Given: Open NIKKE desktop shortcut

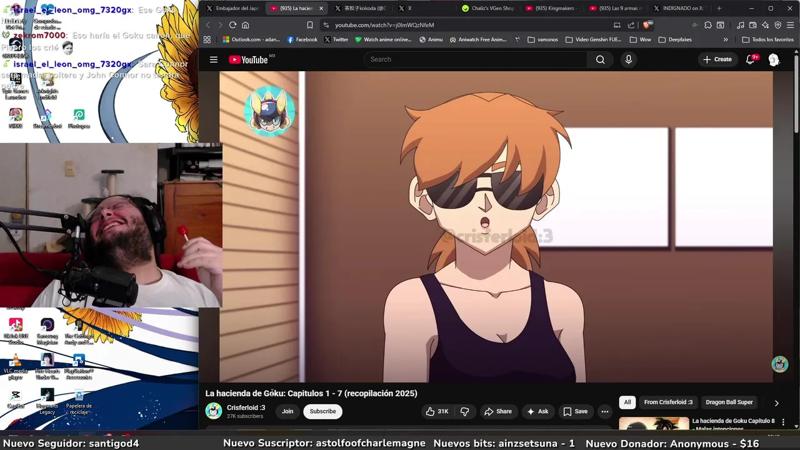Looking at the screenshot, I should coord(16,118).
